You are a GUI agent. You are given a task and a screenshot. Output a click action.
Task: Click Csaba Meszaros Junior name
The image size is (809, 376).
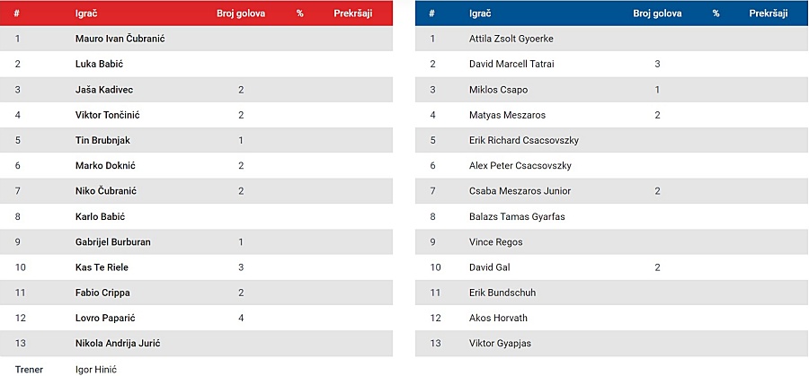tap(520, 191)
